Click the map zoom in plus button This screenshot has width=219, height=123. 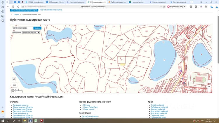(209, 87)
